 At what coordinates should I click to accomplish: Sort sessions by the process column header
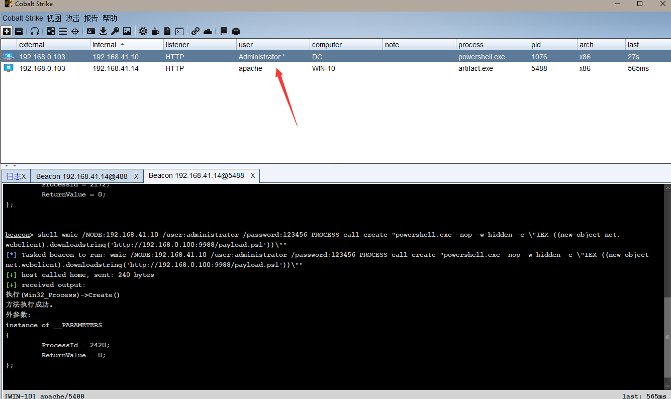pos(493,45)
